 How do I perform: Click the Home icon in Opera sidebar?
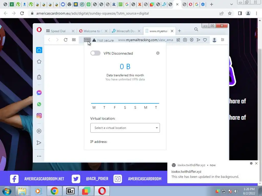pyautogui.click(x=39, y=50)
